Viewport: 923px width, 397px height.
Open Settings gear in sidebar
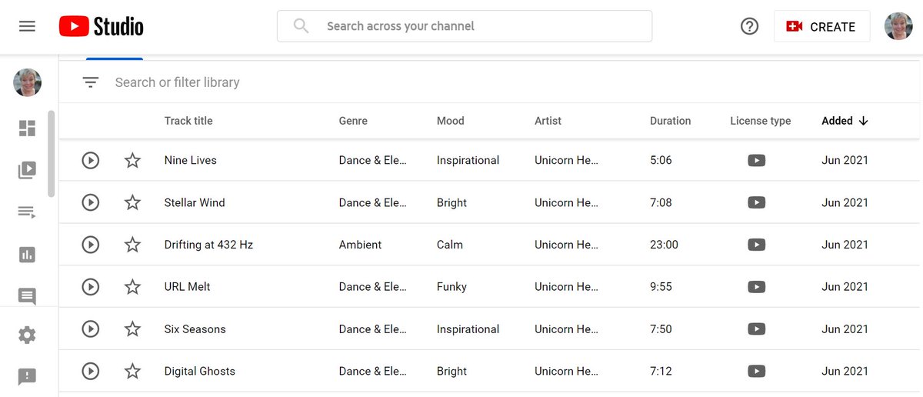(x=27, y=335)
